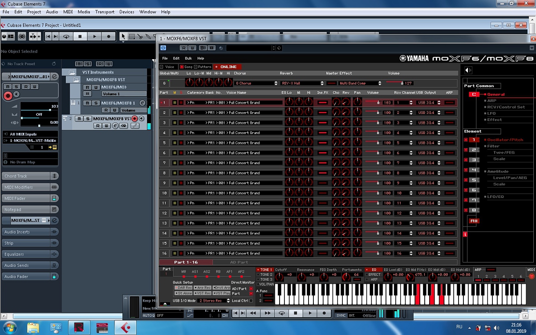Click the Cubase main toolbar Record button
Screen dimensions: 536x335
(x=109, y=36)
